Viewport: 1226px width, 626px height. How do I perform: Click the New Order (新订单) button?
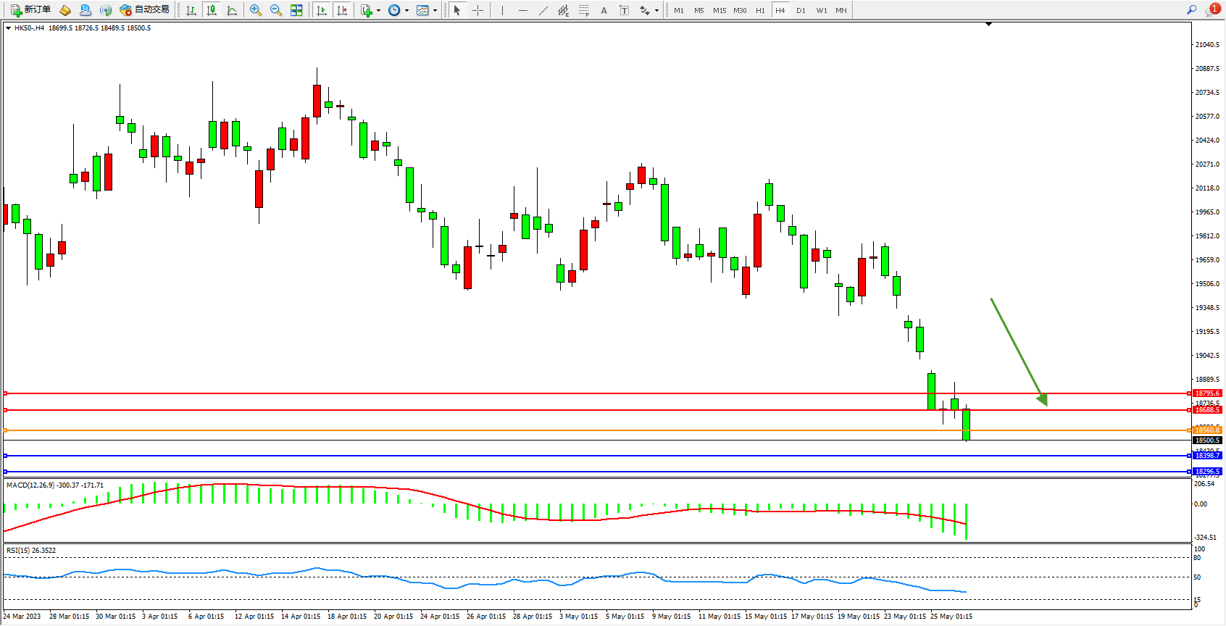(30, 10)
